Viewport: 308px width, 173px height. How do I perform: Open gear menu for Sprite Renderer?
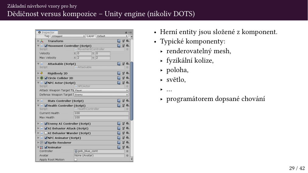click(127, 143)
